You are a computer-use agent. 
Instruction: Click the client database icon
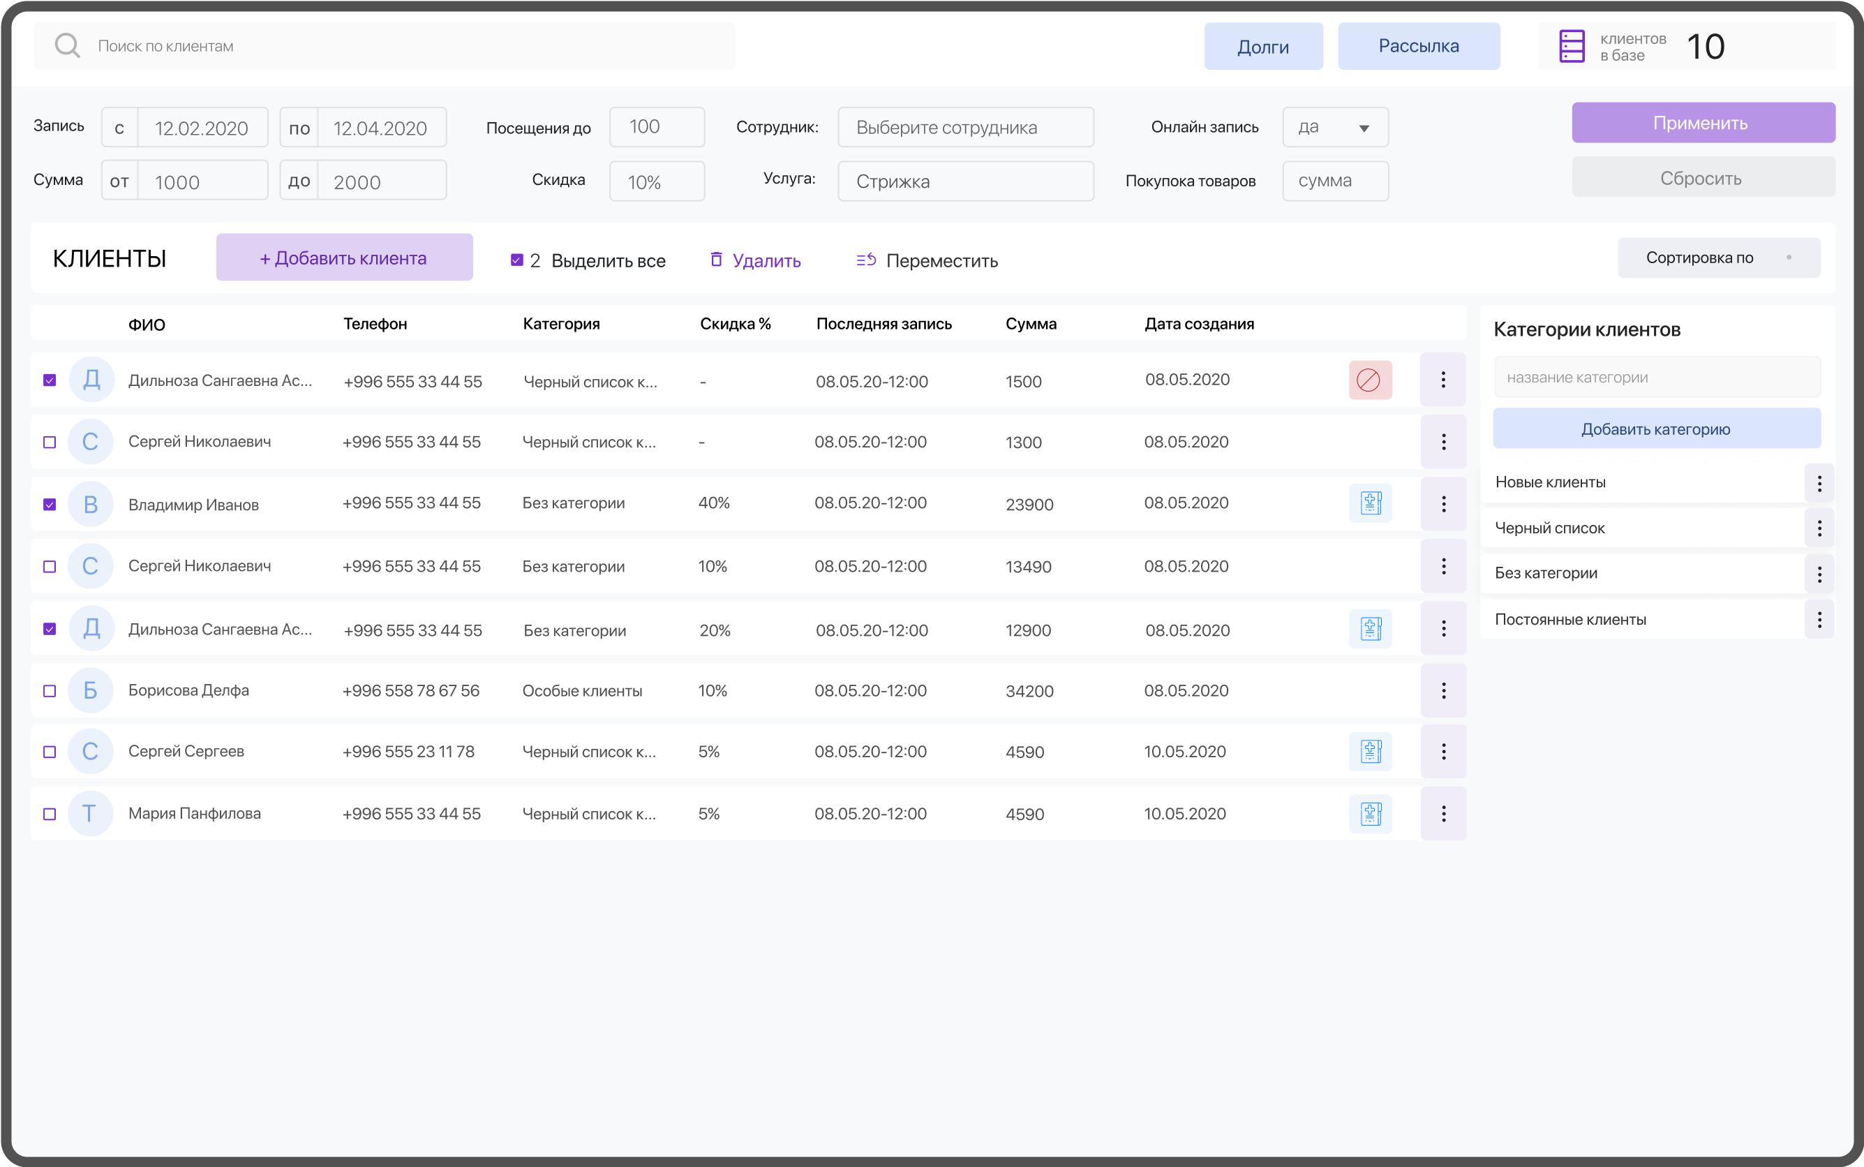tap(1572, 46)
